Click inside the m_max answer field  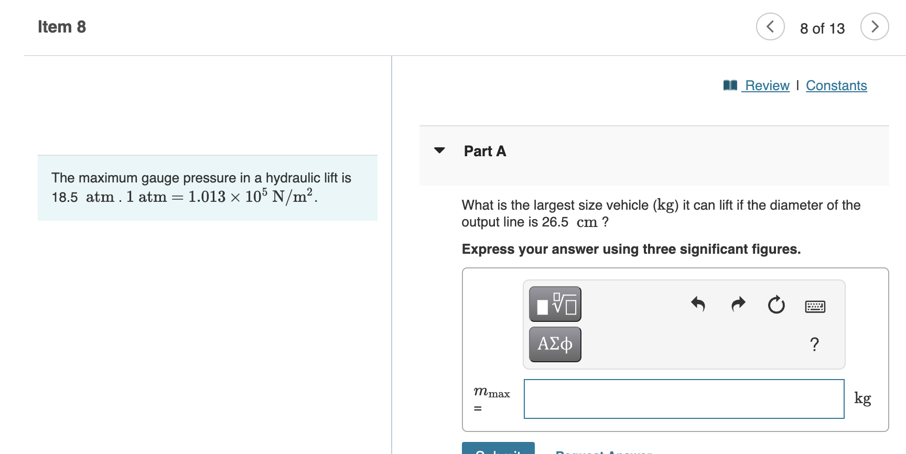click(683, 398)
